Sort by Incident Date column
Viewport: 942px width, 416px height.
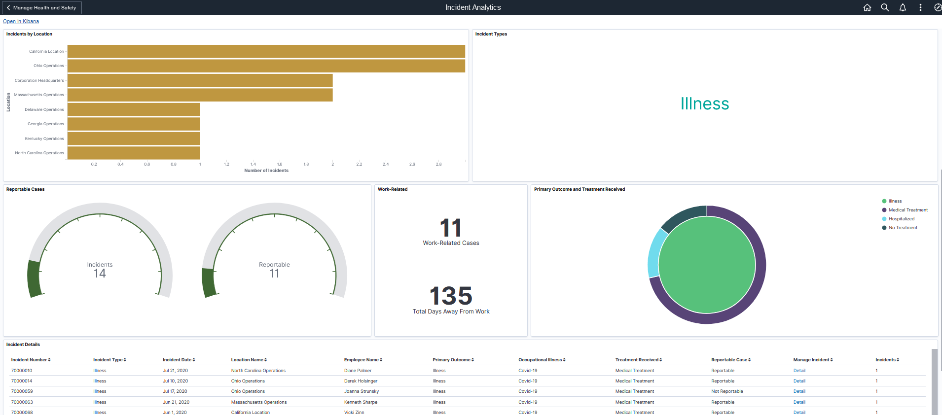[x=179, y=360]
